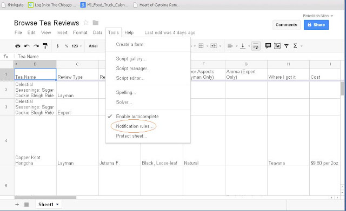Click the formula bar containing Tea Name
Screen dimensions: 346x211
point(179,56)
